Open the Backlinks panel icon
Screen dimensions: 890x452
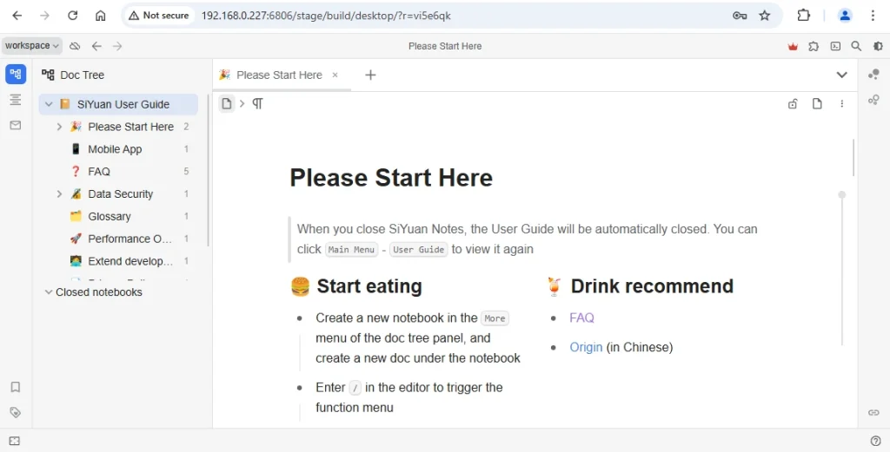(873, 412)
